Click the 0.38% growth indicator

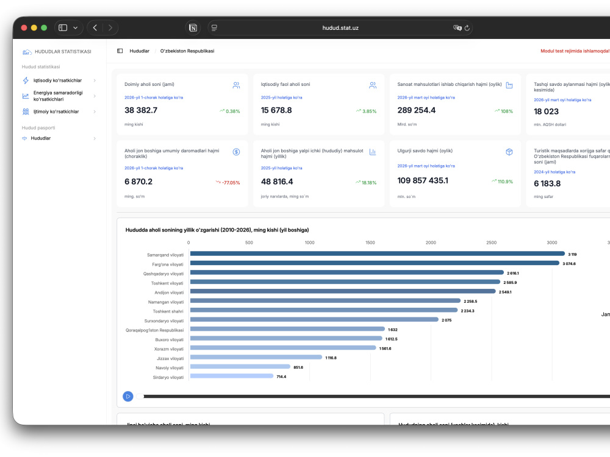pos(229,111)
